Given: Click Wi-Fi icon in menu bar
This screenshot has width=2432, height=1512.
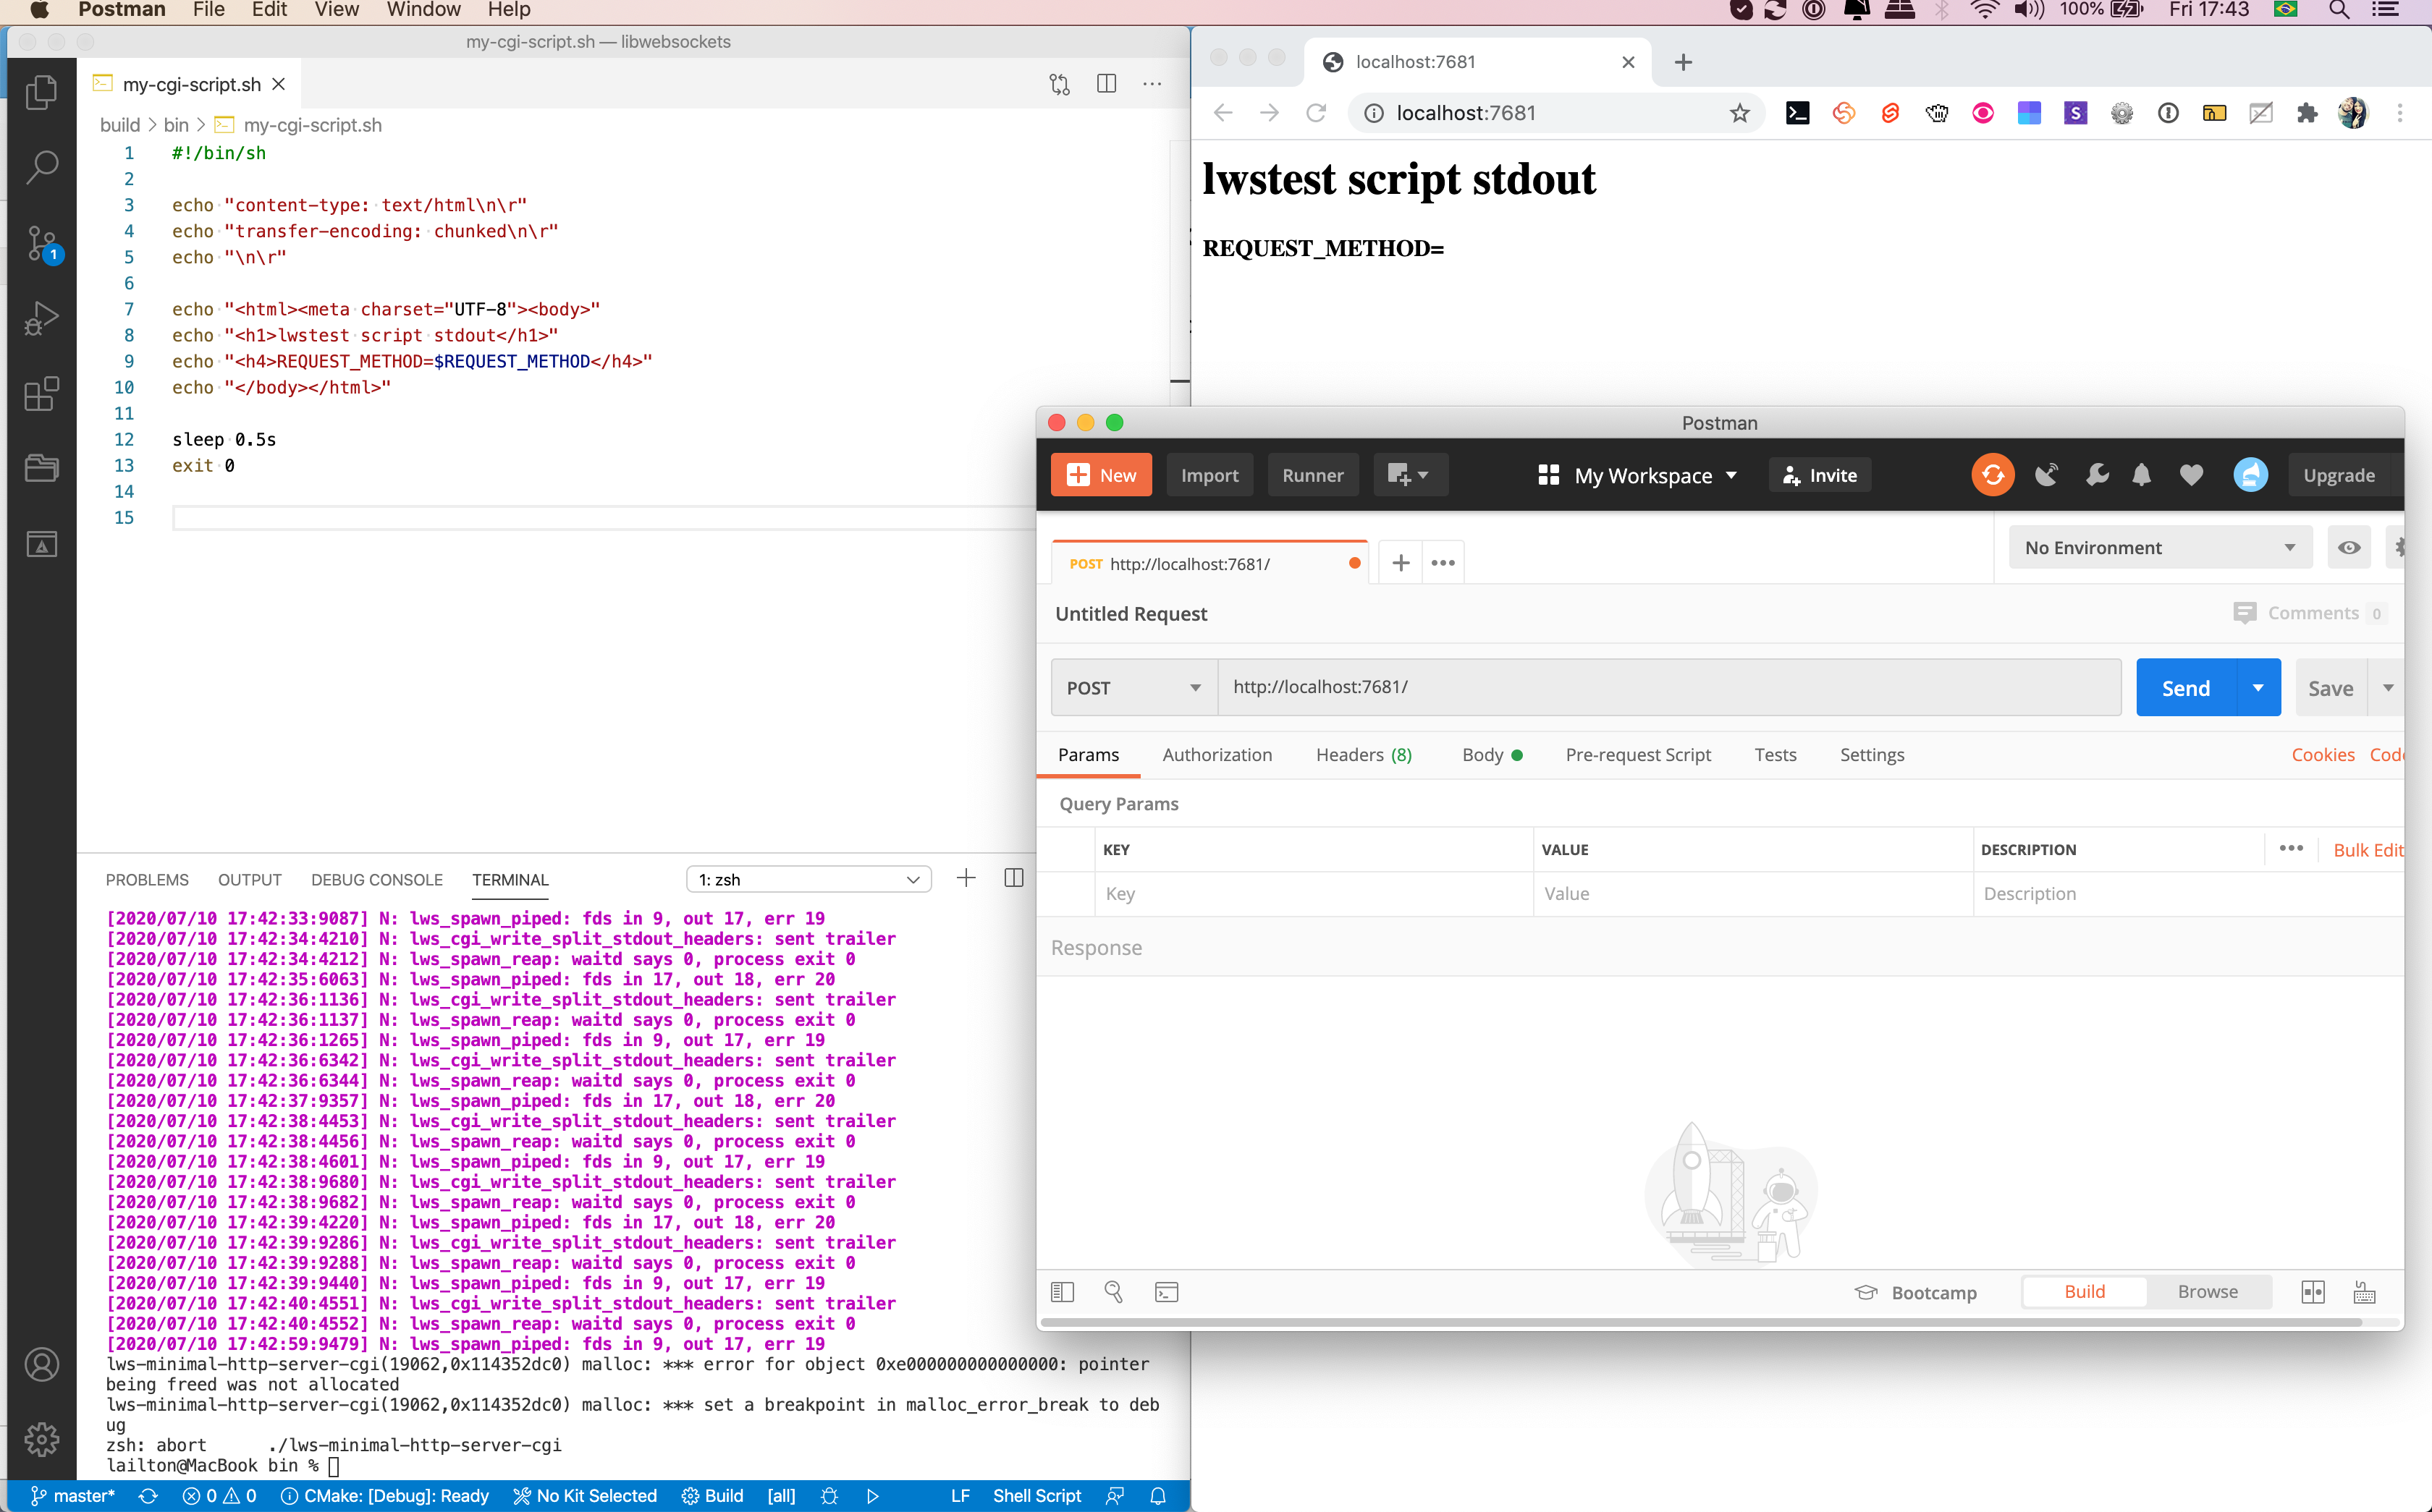Looking at the screenshot, I should click(x=1985, y=10).
